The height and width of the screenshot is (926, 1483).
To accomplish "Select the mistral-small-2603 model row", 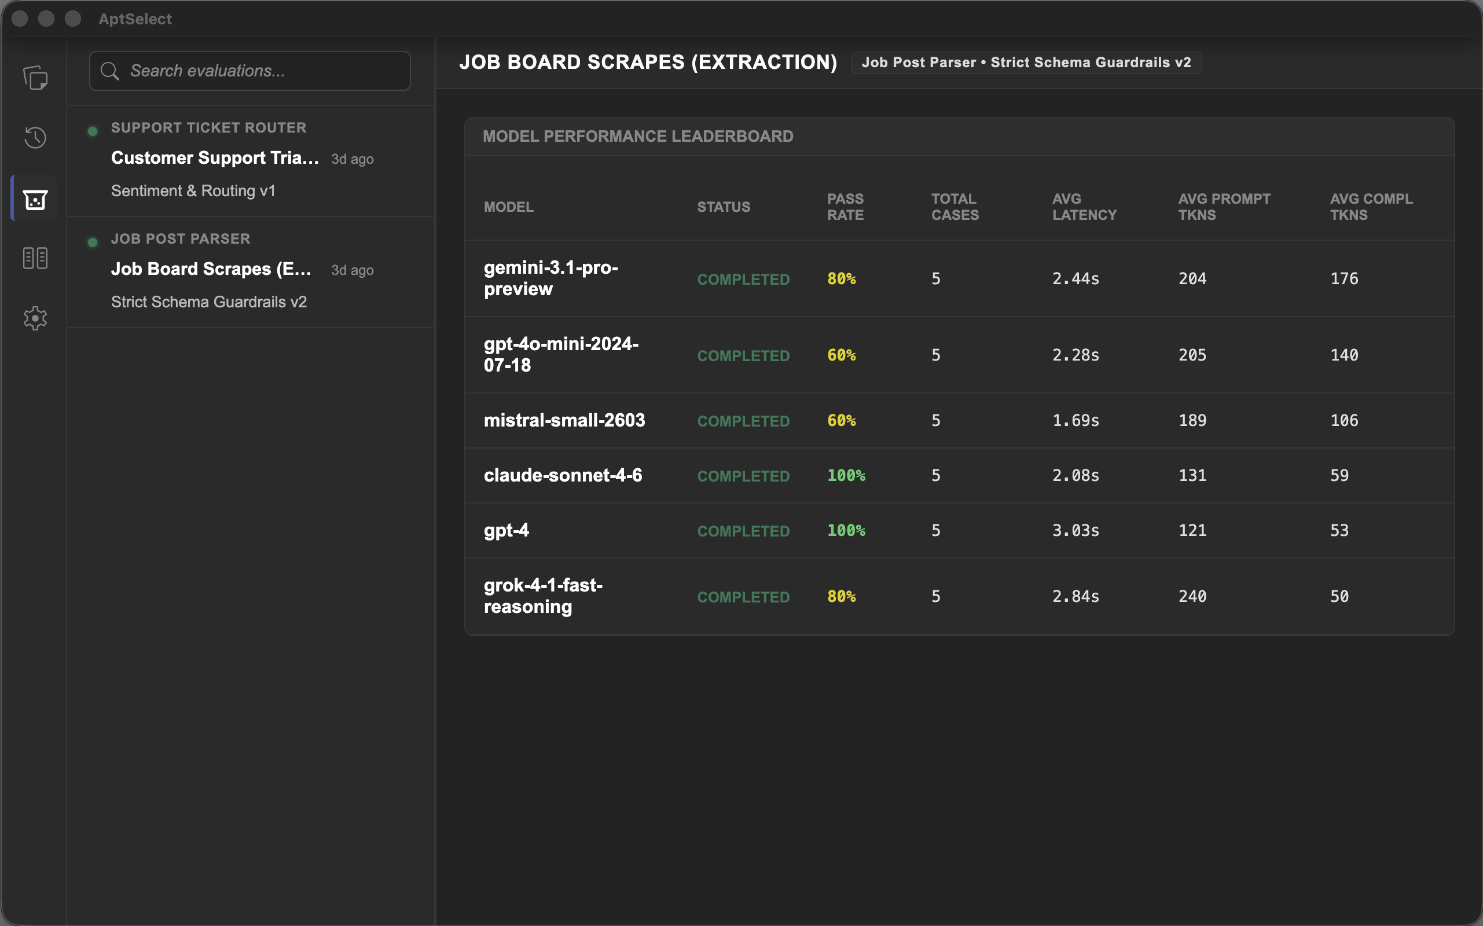I will 959,421.
